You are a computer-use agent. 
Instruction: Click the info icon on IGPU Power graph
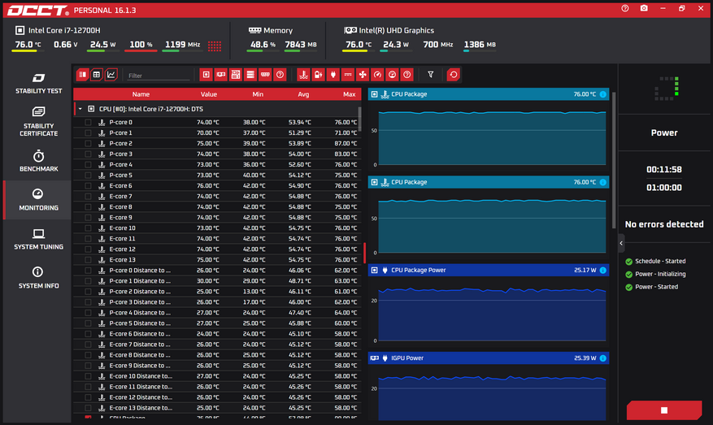click(x=602, y=358)
